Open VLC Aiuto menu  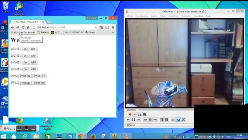[208, 16]
